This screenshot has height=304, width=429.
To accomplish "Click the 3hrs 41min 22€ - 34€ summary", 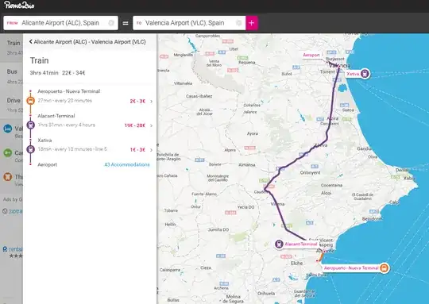I will click(x=58, y=73).
